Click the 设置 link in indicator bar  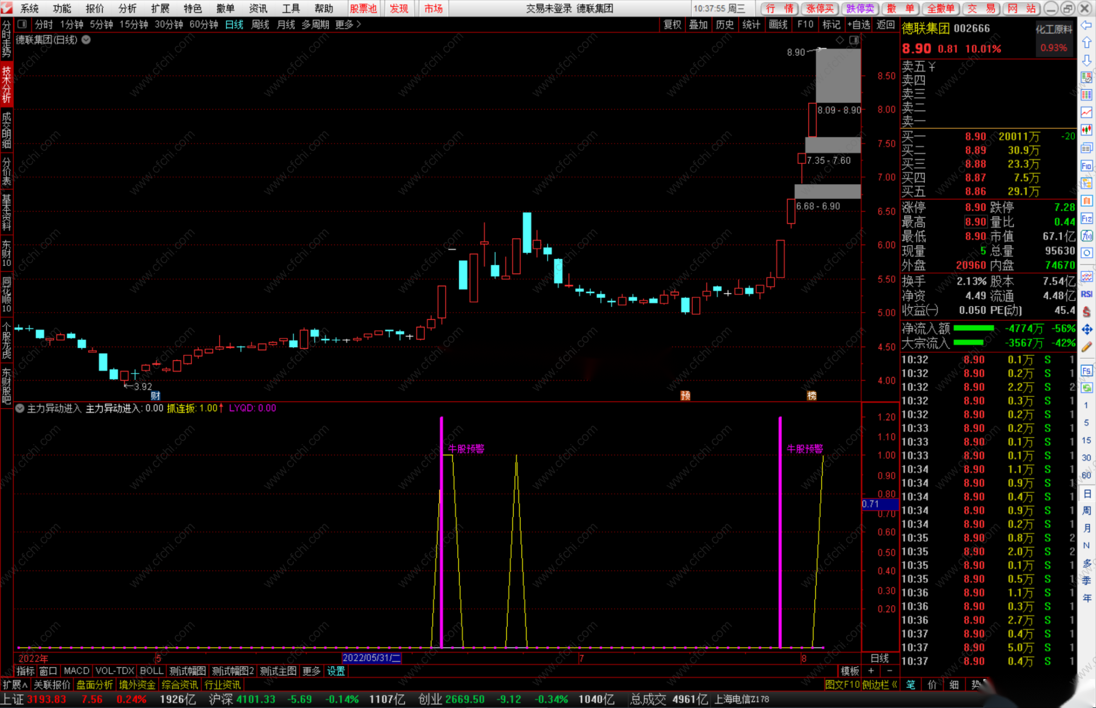[336, 671]
